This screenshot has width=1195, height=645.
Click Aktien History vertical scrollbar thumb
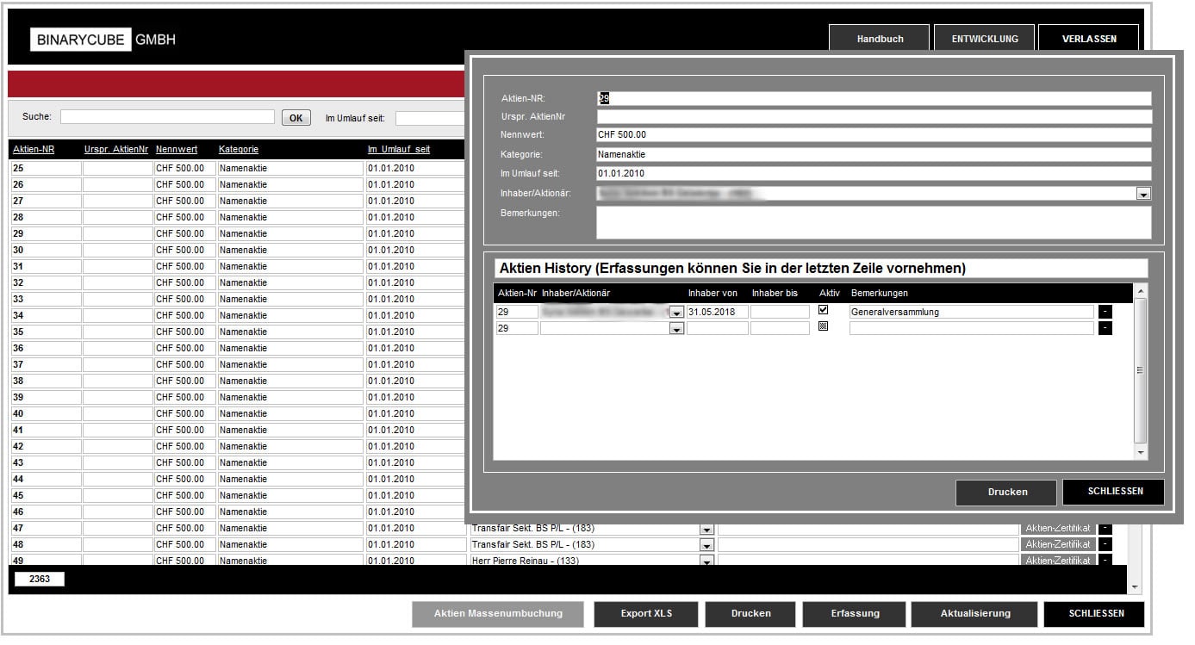point(1140,370)
